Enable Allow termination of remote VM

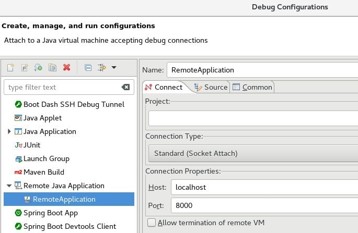point(152,223)
